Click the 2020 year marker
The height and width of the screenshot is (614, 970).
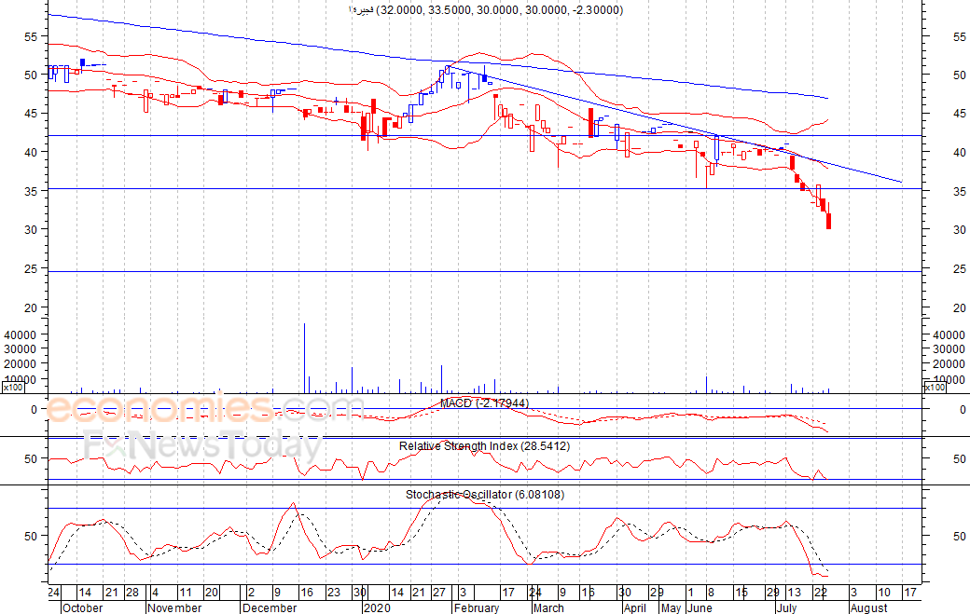pos(377,607)
